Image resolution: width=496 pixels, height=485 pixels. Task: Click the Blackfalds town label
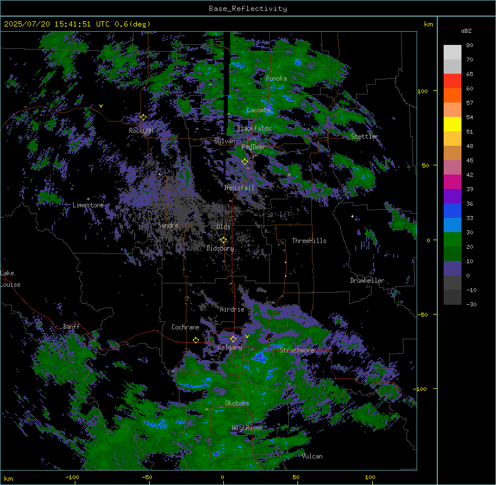coord(254,128)
